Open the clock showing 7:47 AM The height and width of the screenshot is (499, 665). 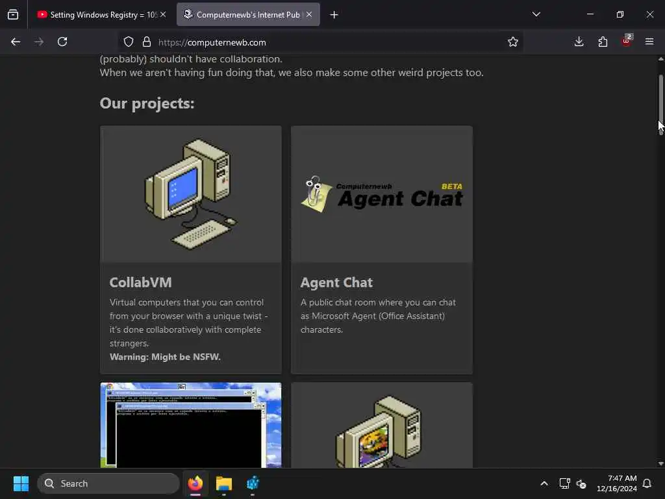pyautogui.click(x=617, y=483)
